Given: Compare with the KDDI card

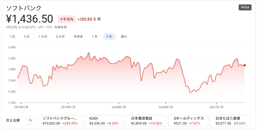Looking at the screenshot, I should 104,121.
